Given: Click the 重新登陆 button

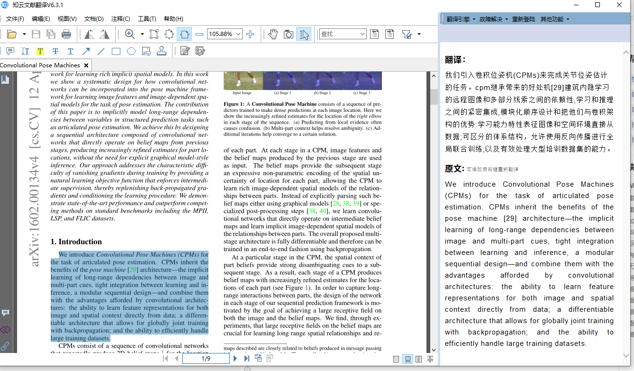Looking at the screenshot, I should click(x=524, y=19).
